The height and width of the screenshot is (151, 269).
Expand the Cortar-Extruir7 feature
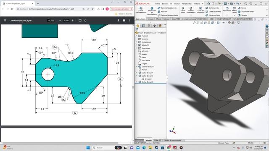[x=136, y=73]
